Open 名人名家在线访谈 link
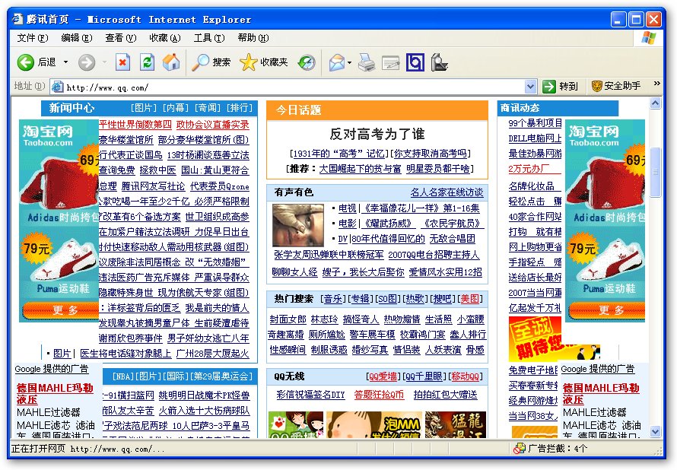The image size is (677, 470). [x=447, y=192]
